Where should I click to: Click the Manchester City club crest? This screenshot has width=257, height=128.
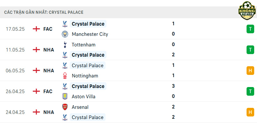tap(65, 34)
